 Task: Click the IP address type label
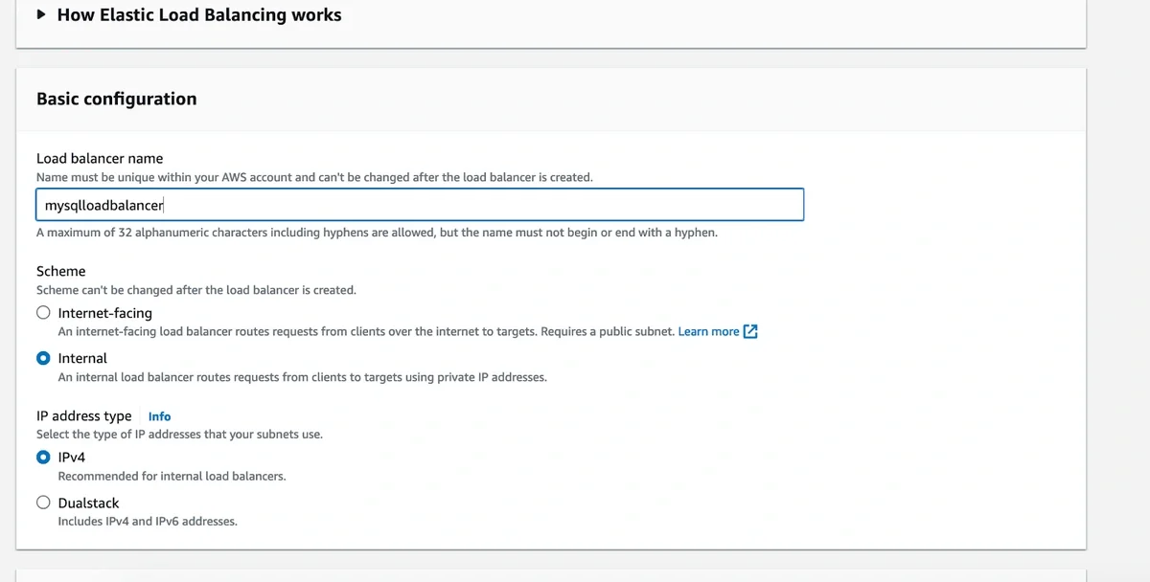tap(84, 415)
